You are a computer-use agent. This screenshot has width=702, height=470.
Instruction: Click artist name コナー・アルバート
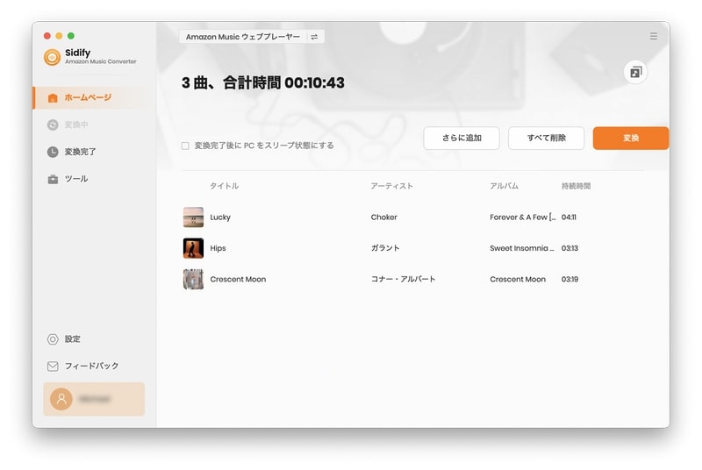coord(403,279)
